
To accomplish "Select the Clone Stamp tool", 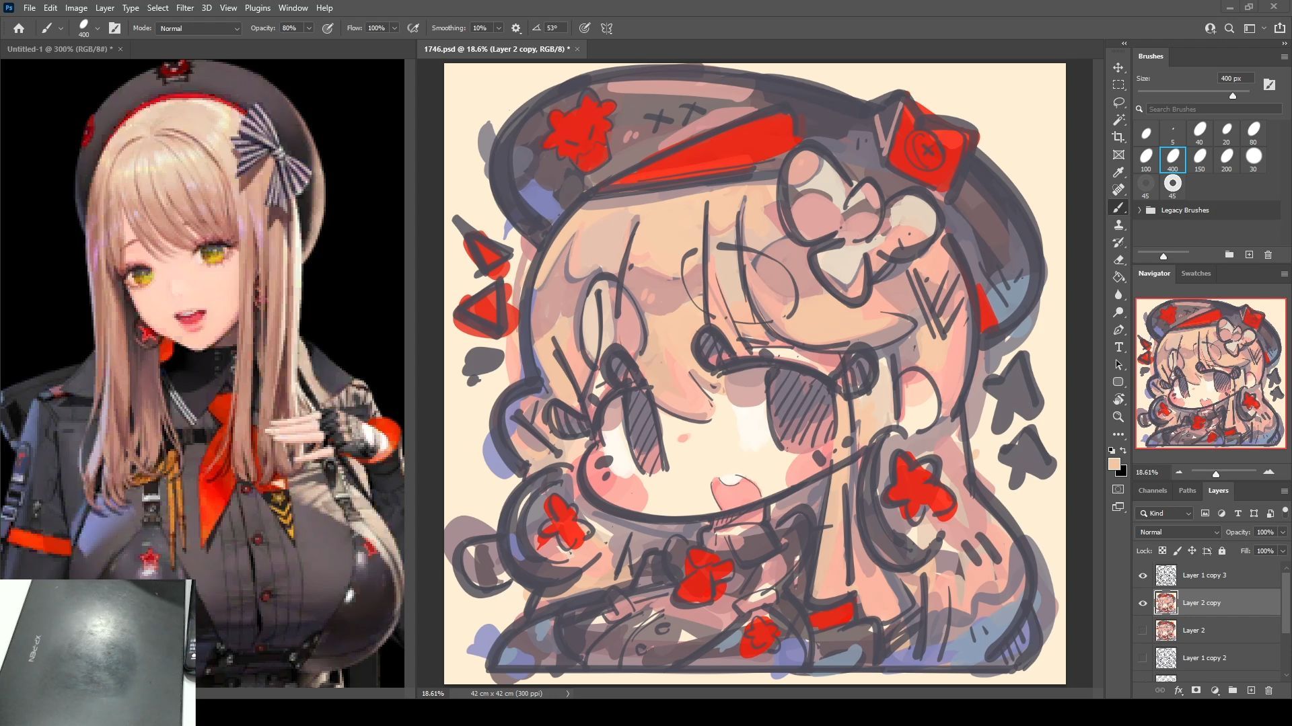I will 1118,225.
